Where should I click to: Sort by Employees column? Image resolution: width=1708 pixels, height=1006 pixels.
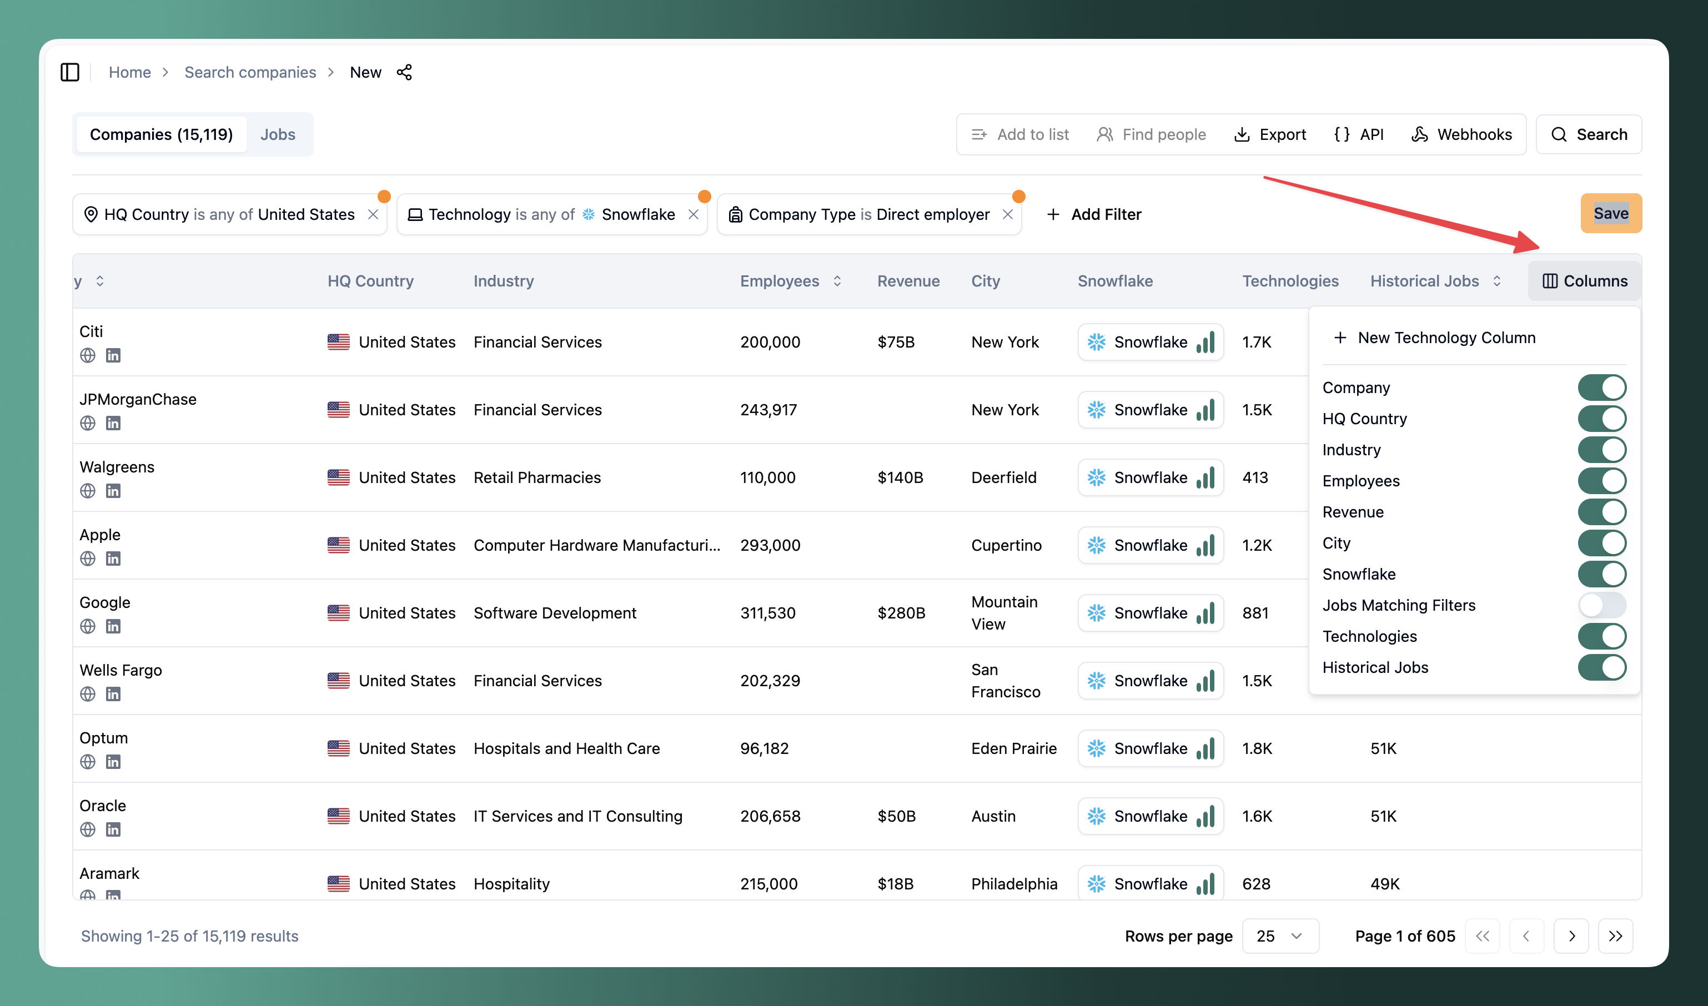pos(837,281)
